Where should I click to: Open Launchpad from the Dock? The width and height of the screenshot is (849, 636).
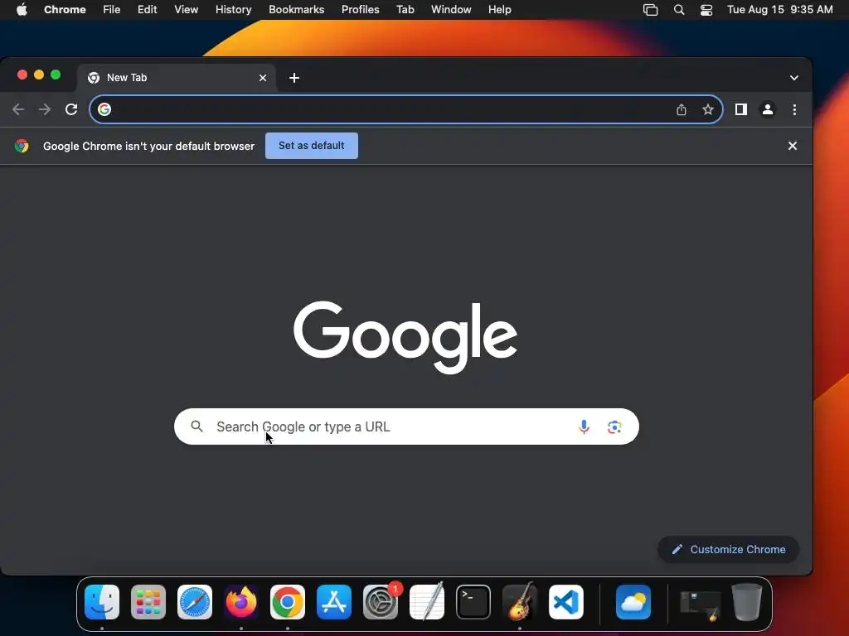(148, 602)
